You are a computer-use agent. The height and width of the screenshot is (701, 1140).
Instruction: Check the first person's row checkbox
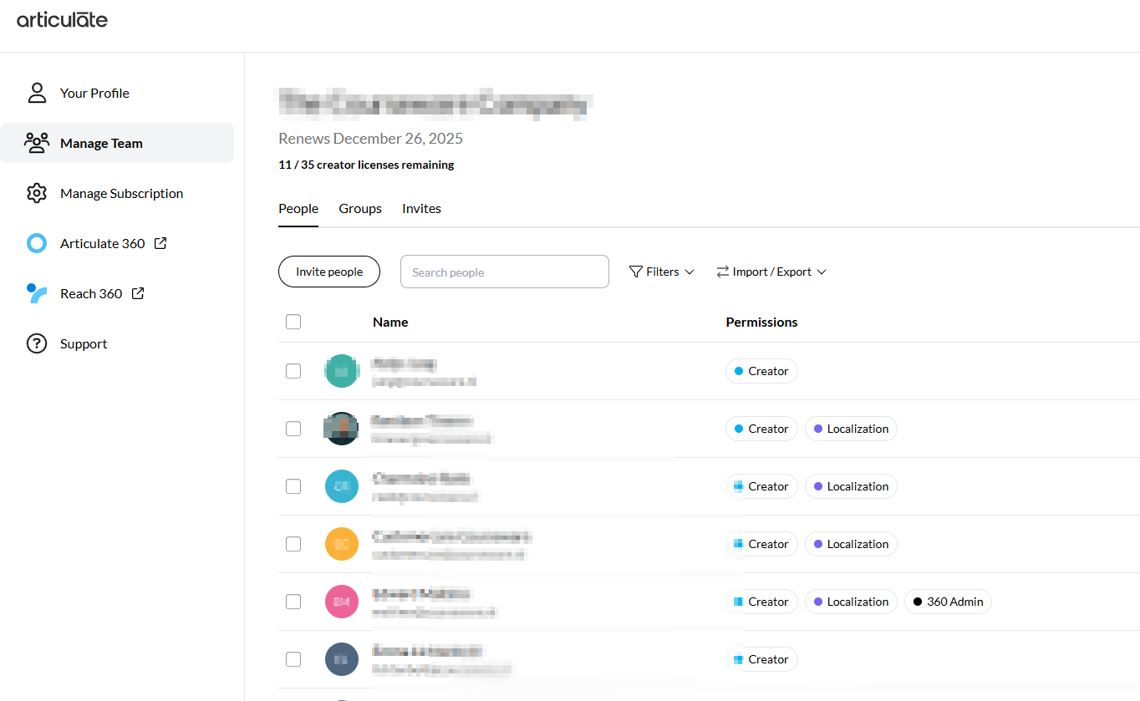pyautogui.click(x=293, y=371)
